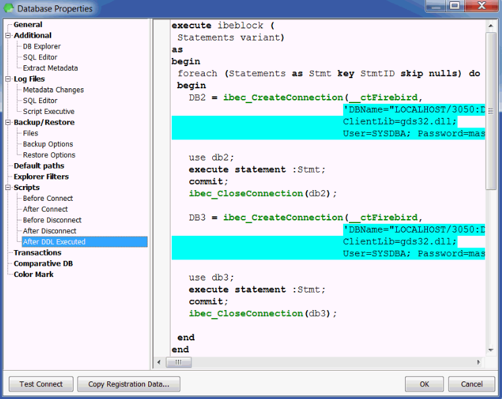
Task: Open After Disconnect script
Action: tap(50, 231)
